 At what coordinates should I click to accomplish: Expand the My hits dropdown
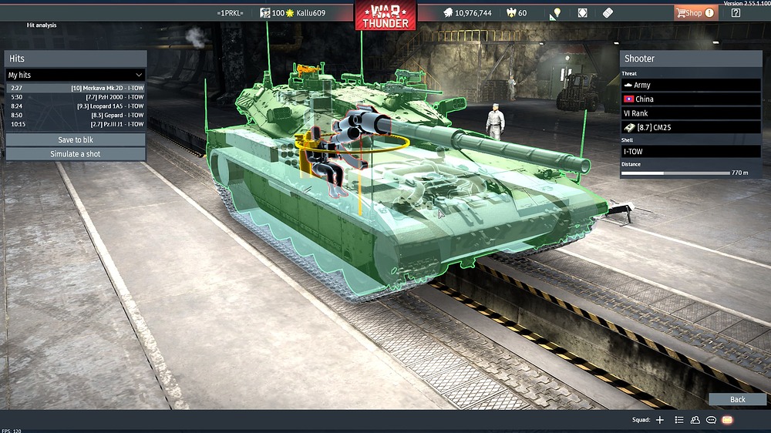pos(76,75)
